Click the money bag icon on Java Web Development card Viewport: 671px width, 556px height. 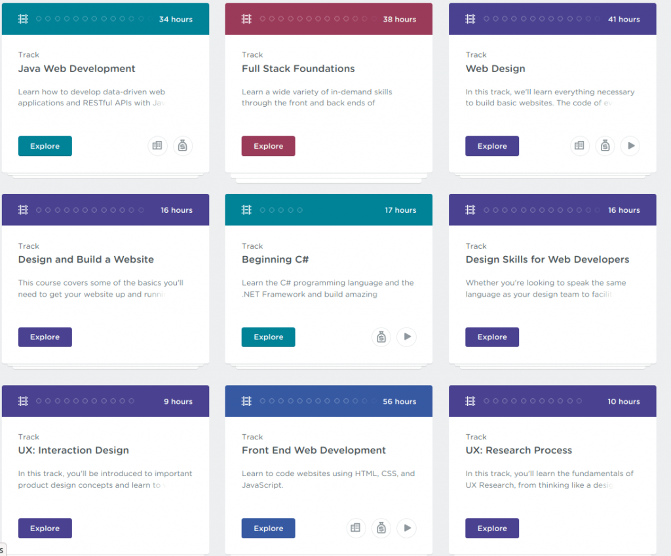tap(183, 146)
